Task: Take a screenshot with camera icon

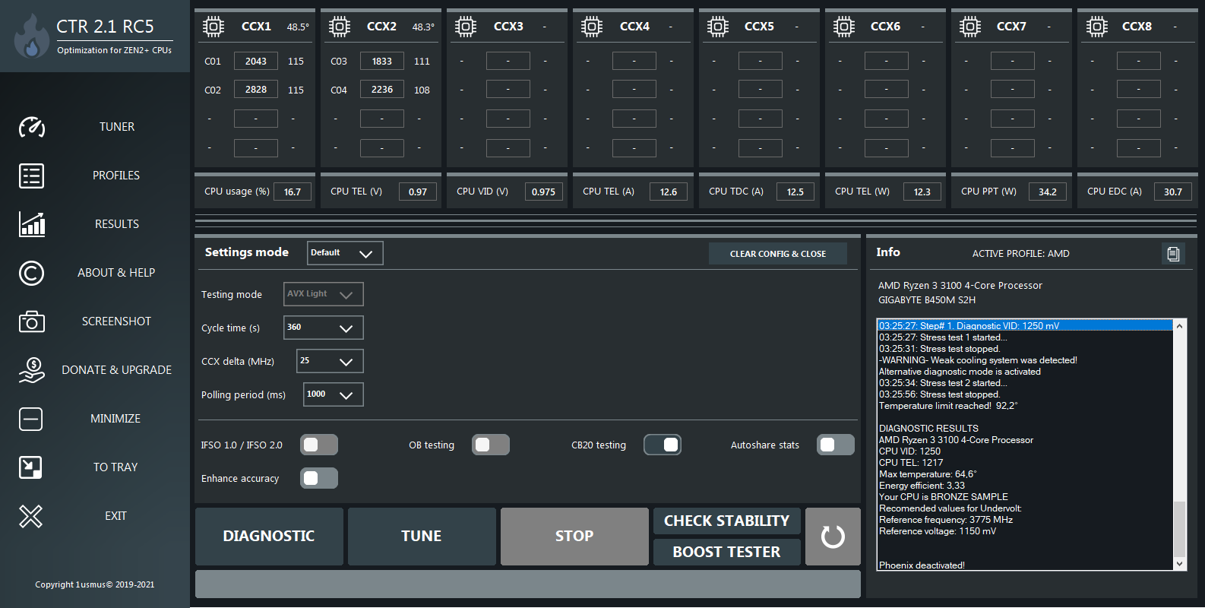Action: tap(31, 321)
